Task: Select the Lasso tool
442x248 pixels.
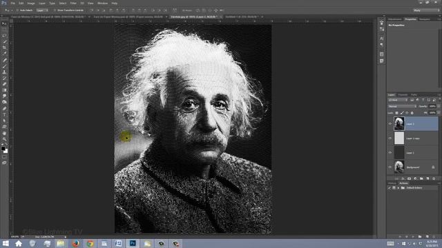Action: point(4,35)
